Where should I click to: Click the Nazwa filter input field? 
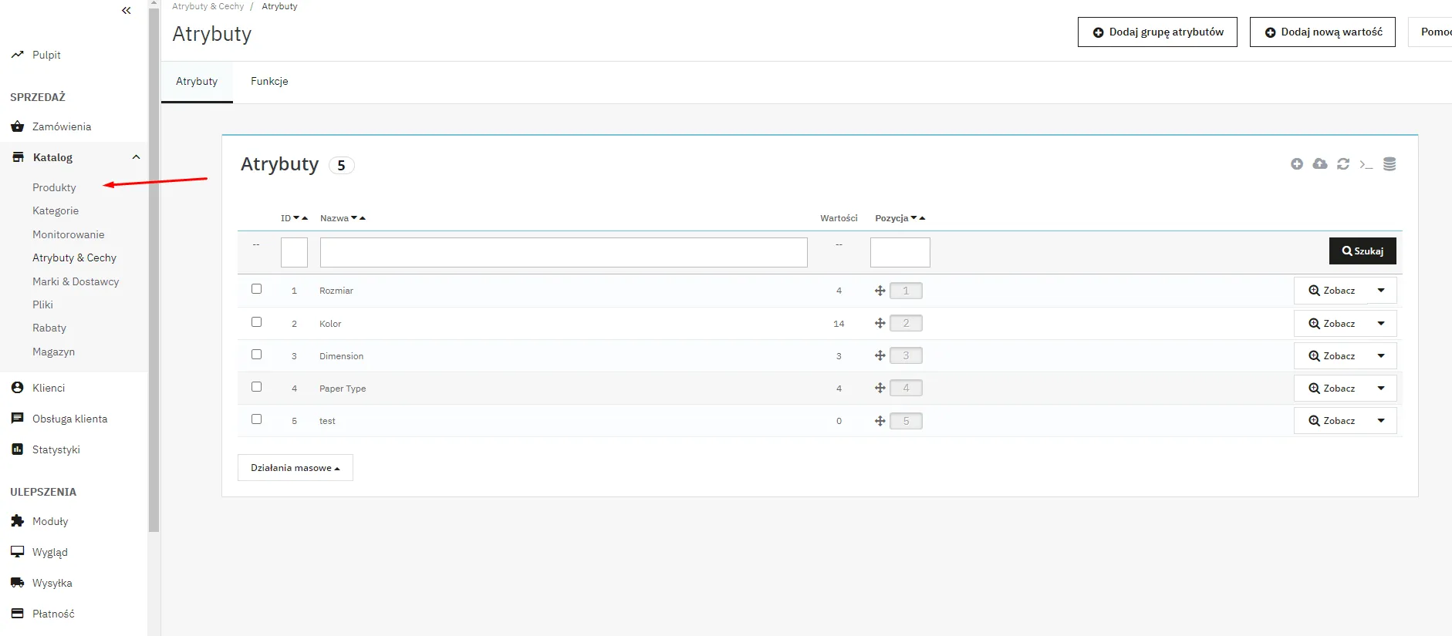[x=563, y=252]
